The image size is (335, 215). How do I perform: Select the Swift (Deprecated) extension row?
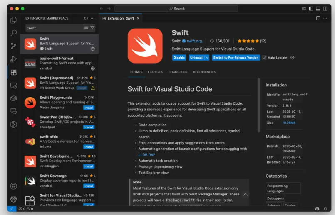tap(60, 83)
